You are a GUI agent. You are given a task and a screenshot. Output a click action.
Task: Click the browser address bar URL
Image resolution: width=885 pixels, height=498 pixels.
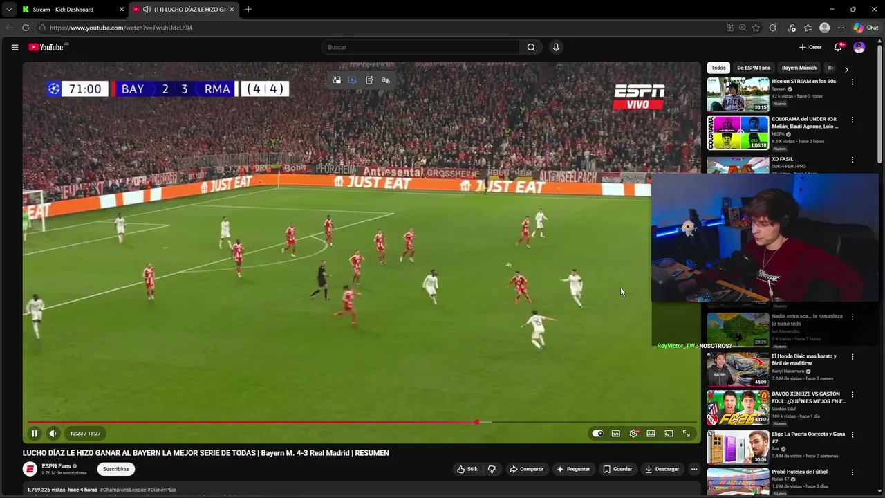(121, 28)
